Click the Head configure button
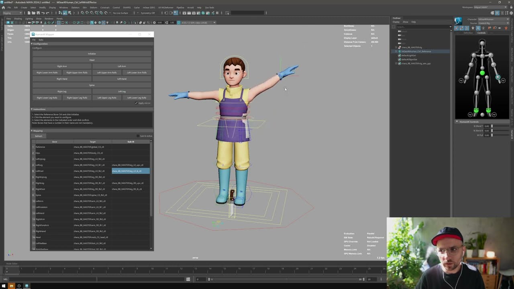Image resolution: width=514 pixels, height=289 pixels. click(92, 60)
